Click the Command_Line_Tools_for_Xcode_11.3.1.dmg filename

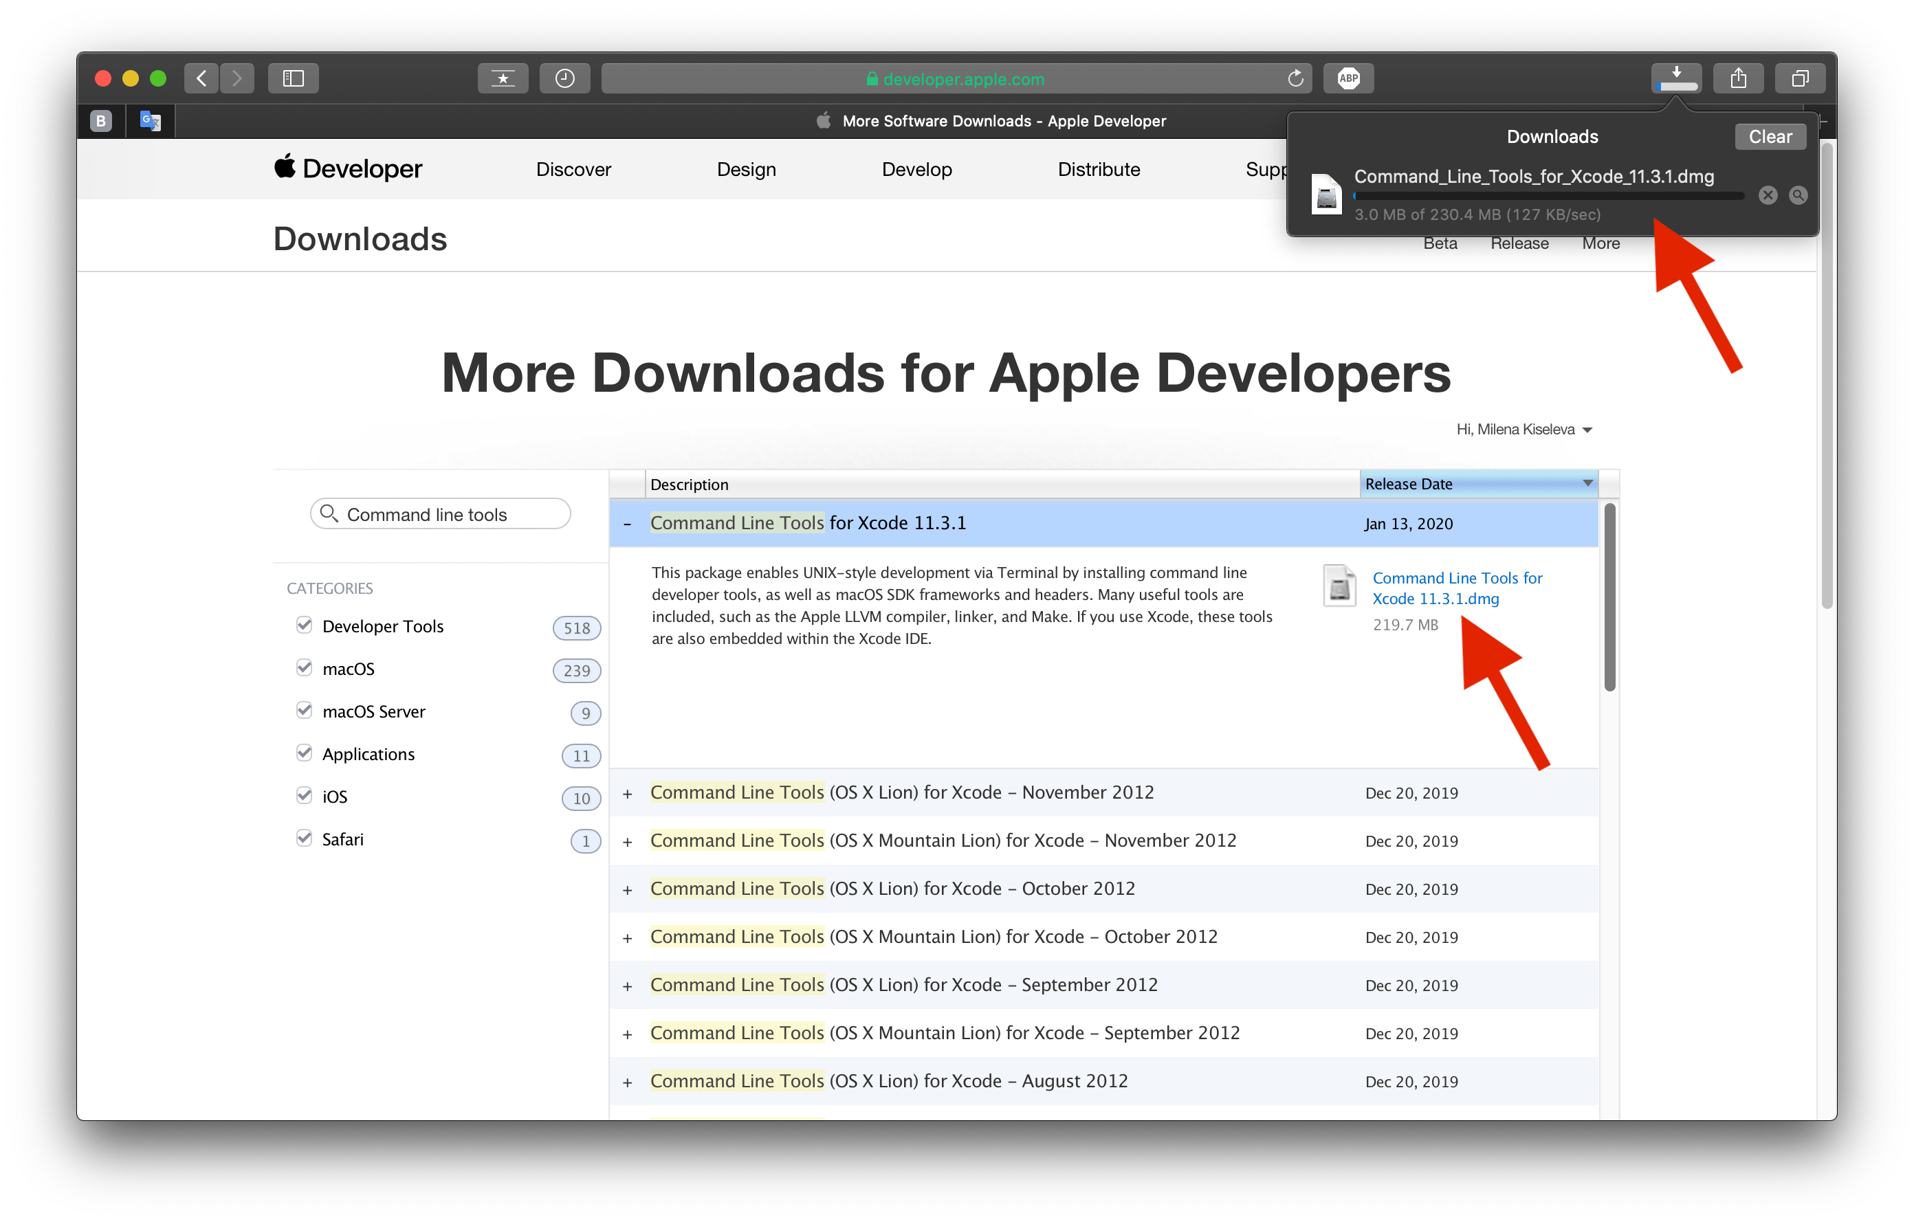point(1533,177)
